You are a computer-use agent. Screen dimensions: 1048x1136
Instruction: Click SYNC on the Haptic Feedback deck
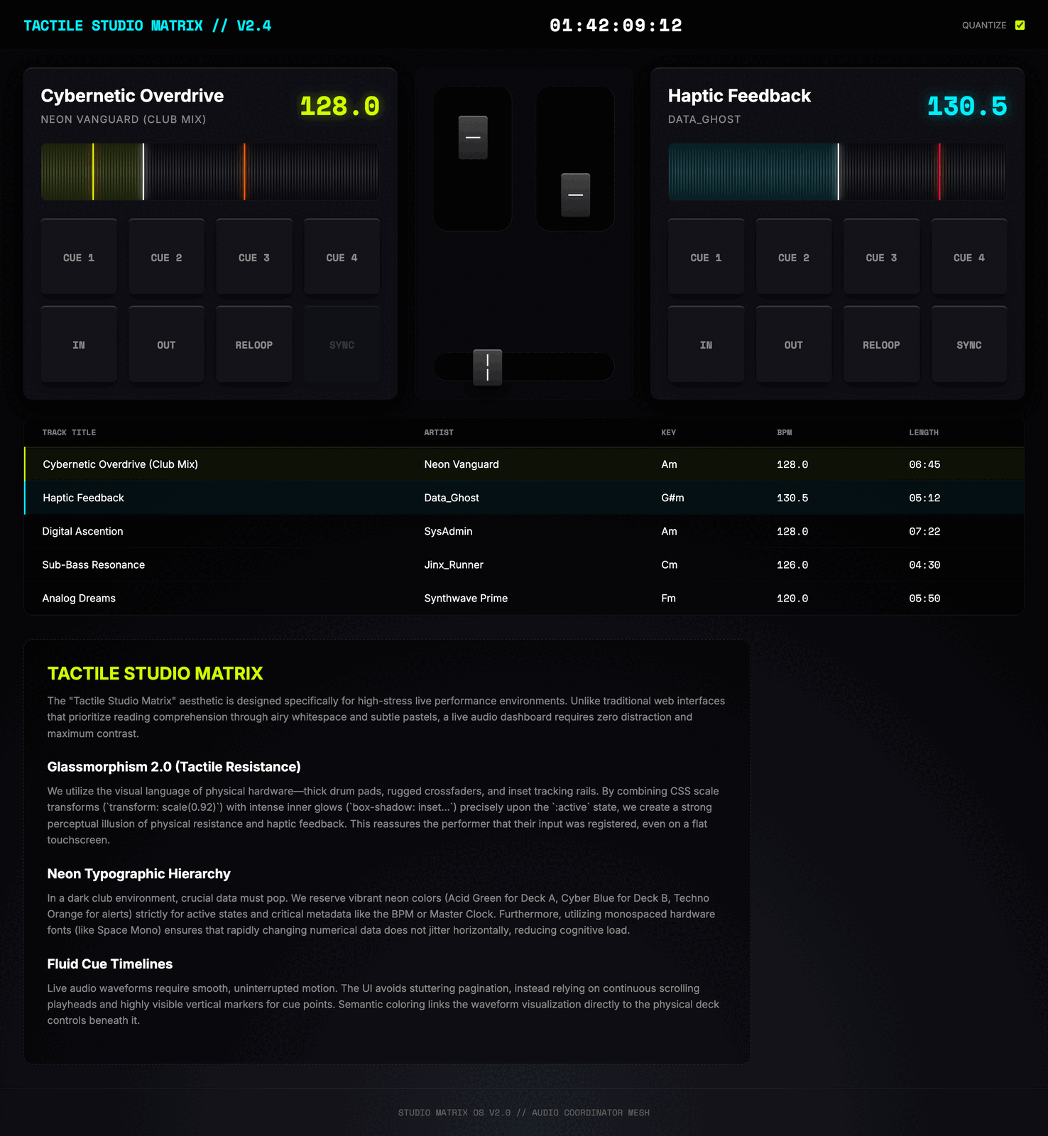(x=968, y=344)
